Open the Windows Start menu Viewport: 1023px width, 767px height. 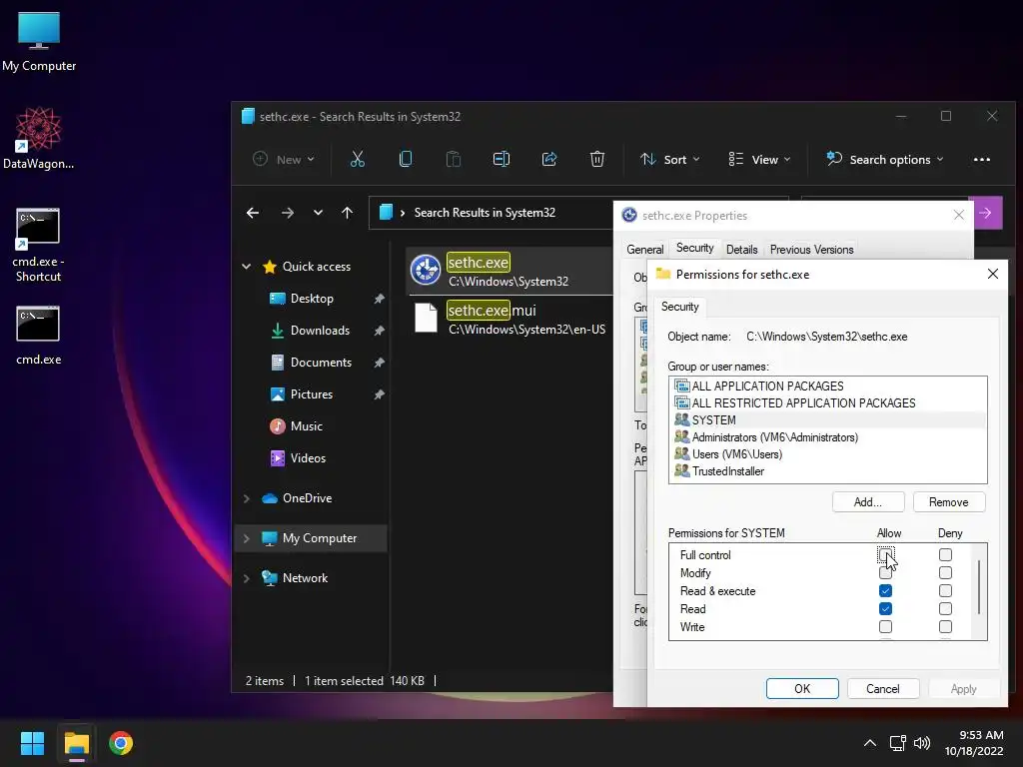pos(32,743)
